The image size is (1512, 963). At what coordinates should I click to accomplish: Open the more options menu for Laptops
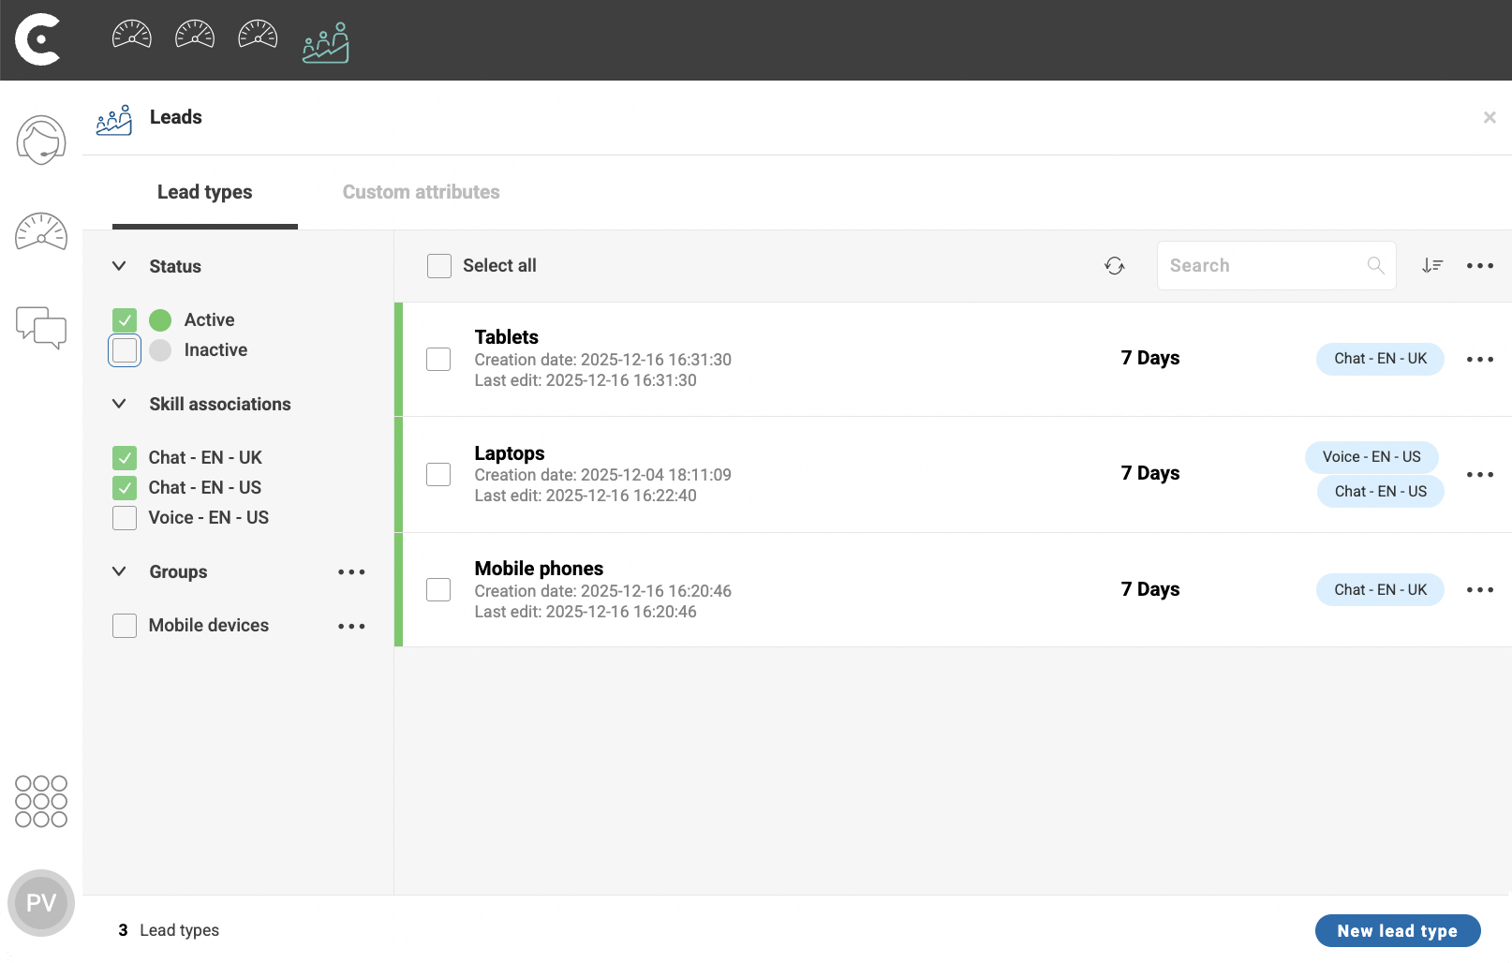1480,475
